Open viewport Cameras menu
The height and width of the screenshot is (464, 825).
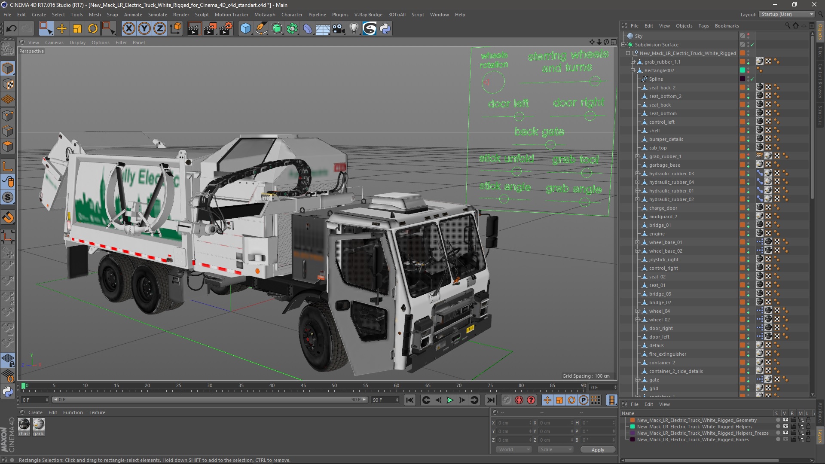pos(54,43)
